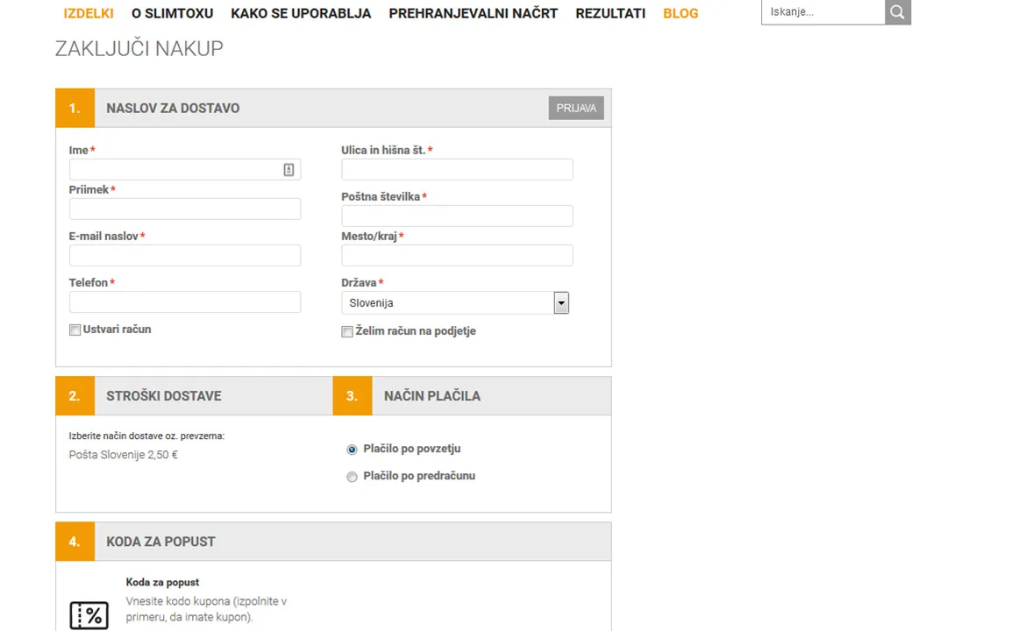Open the IZDELKI menu

click(x=89, y=13)
